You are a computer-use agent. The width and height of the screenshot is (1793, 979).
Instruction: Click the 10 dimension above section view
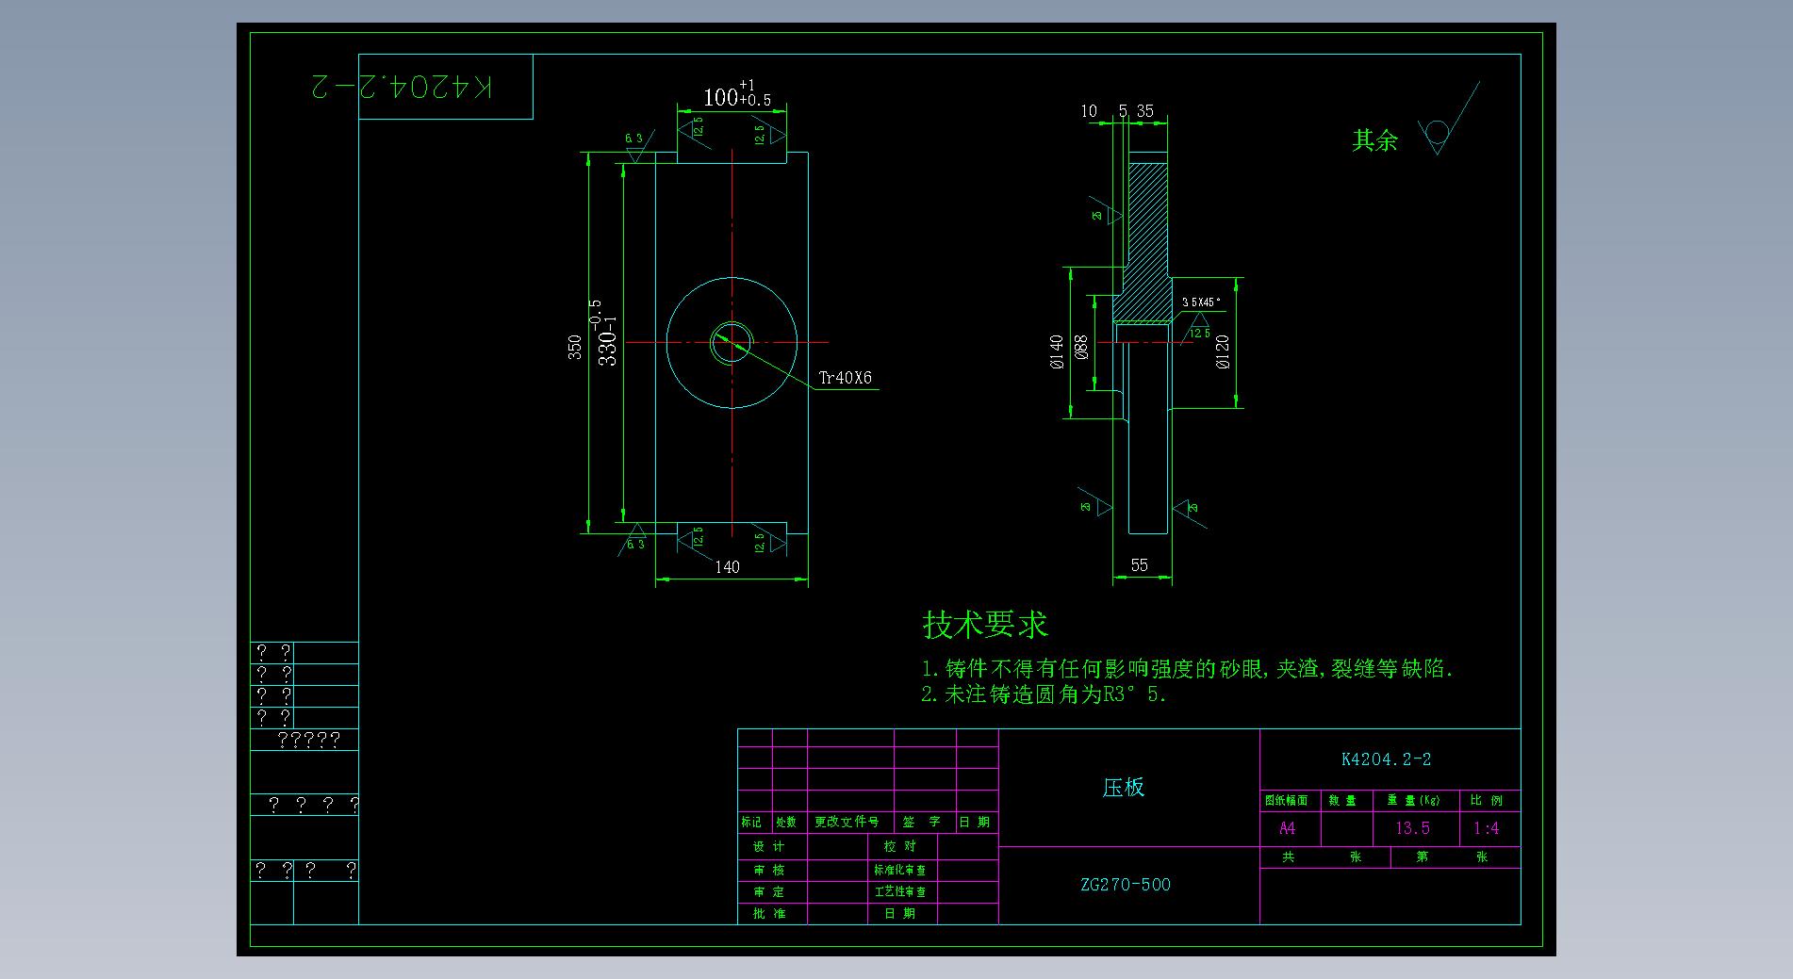(1089, 111)
